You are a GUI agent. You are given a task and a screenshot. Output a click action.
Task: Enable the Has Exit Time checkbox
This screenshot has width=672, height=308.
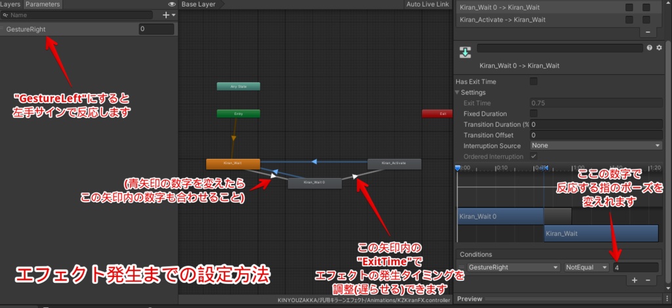pyautogui.click(x=534, y=81)
